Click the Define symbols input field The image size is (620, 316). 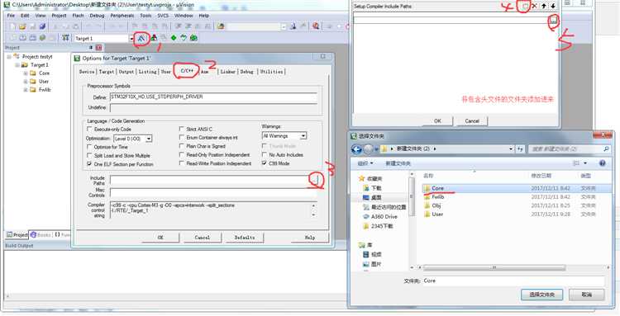(213, 97)
